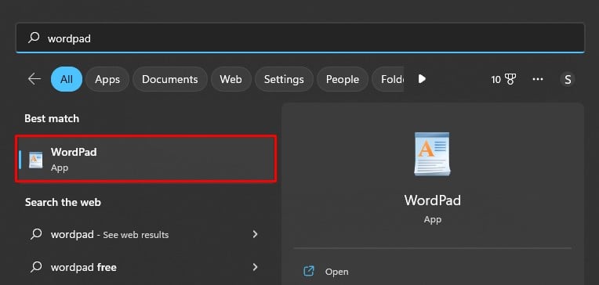
Task: Select the People filter tab
Action: click(x=343, y=79)
